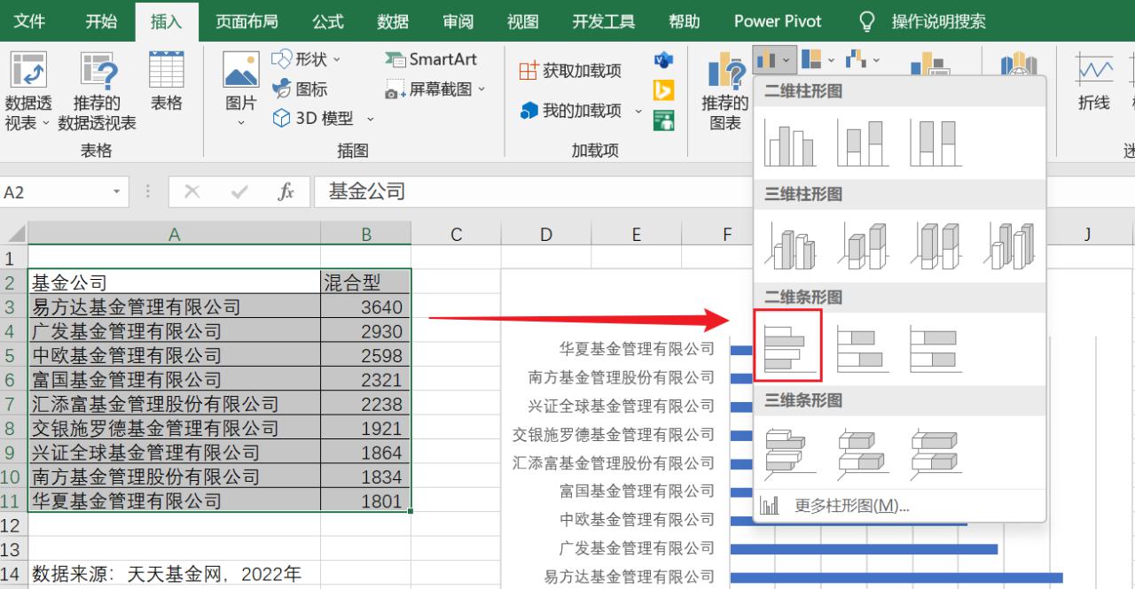Insert the stacked column chart under 二维柱形图
The height and width of the screenshot is (589, 1135).
click(862, 143)
